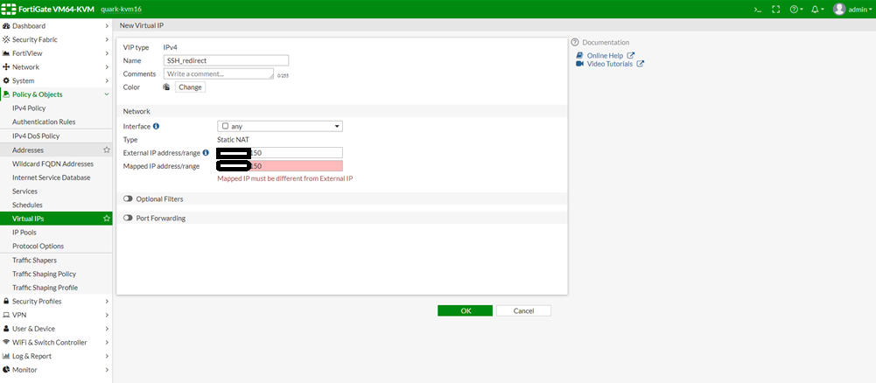Open the Interface dropdown showing any

click(280, 126)
